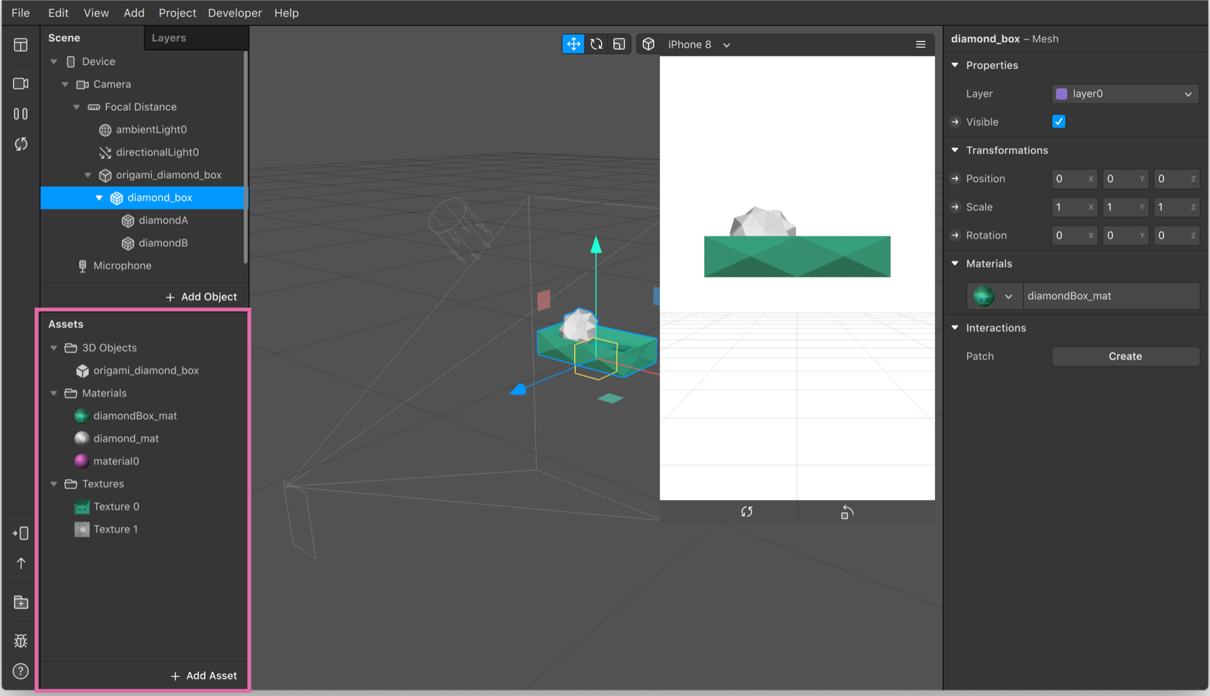1210x696 pixels.
Task: Click the video camera icon in left sidebar
Action: [x=21, y=84]
